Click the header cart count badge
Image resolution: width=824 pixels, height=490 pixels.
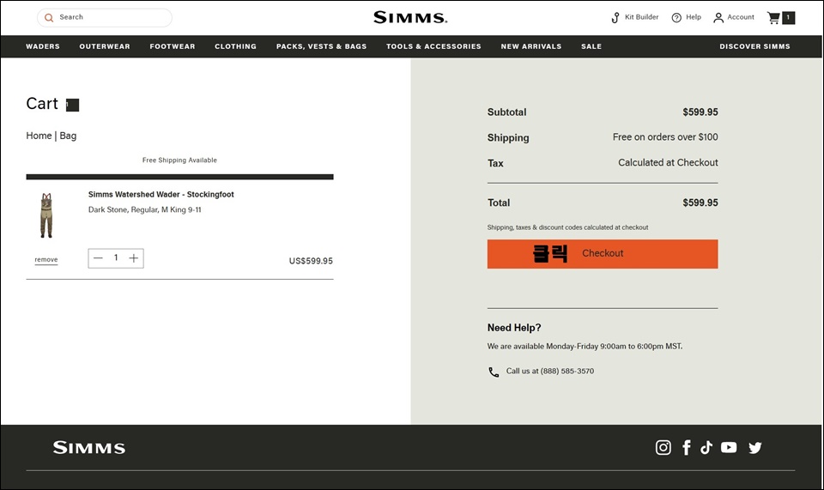click(788, 18)
